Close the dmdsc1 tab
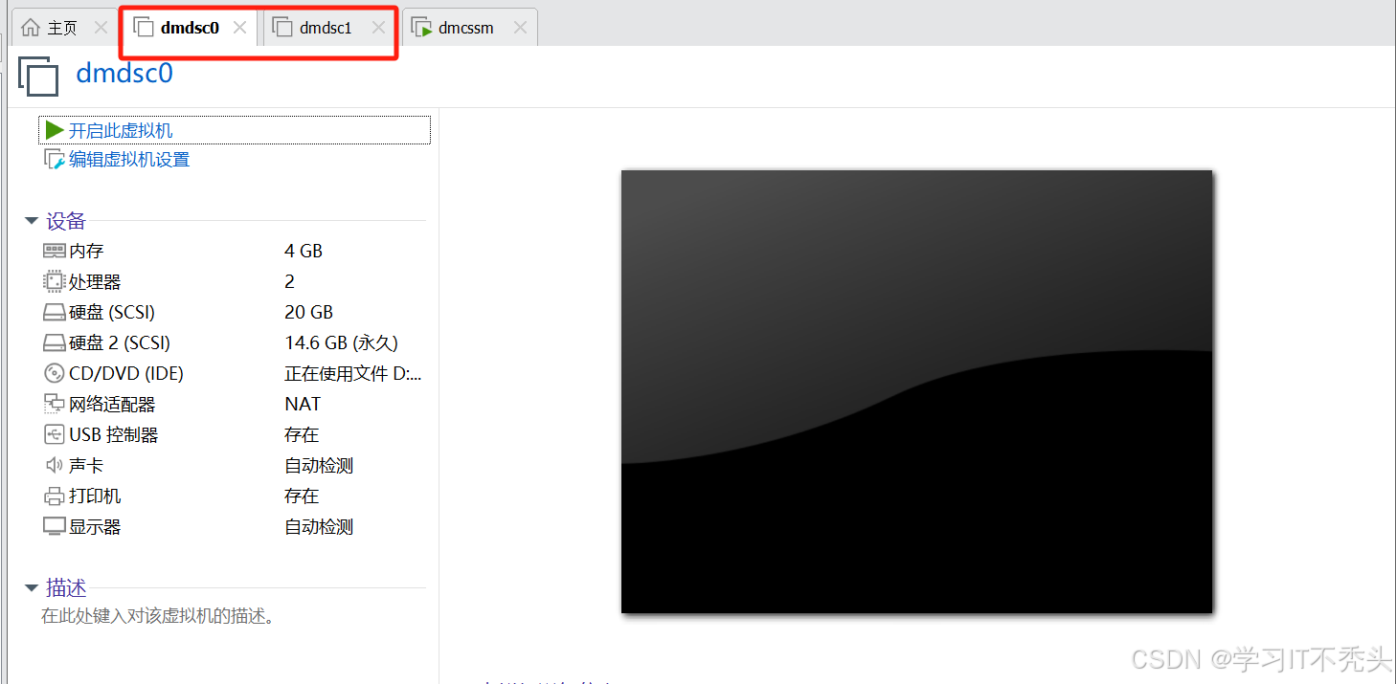 click(378, 28)
